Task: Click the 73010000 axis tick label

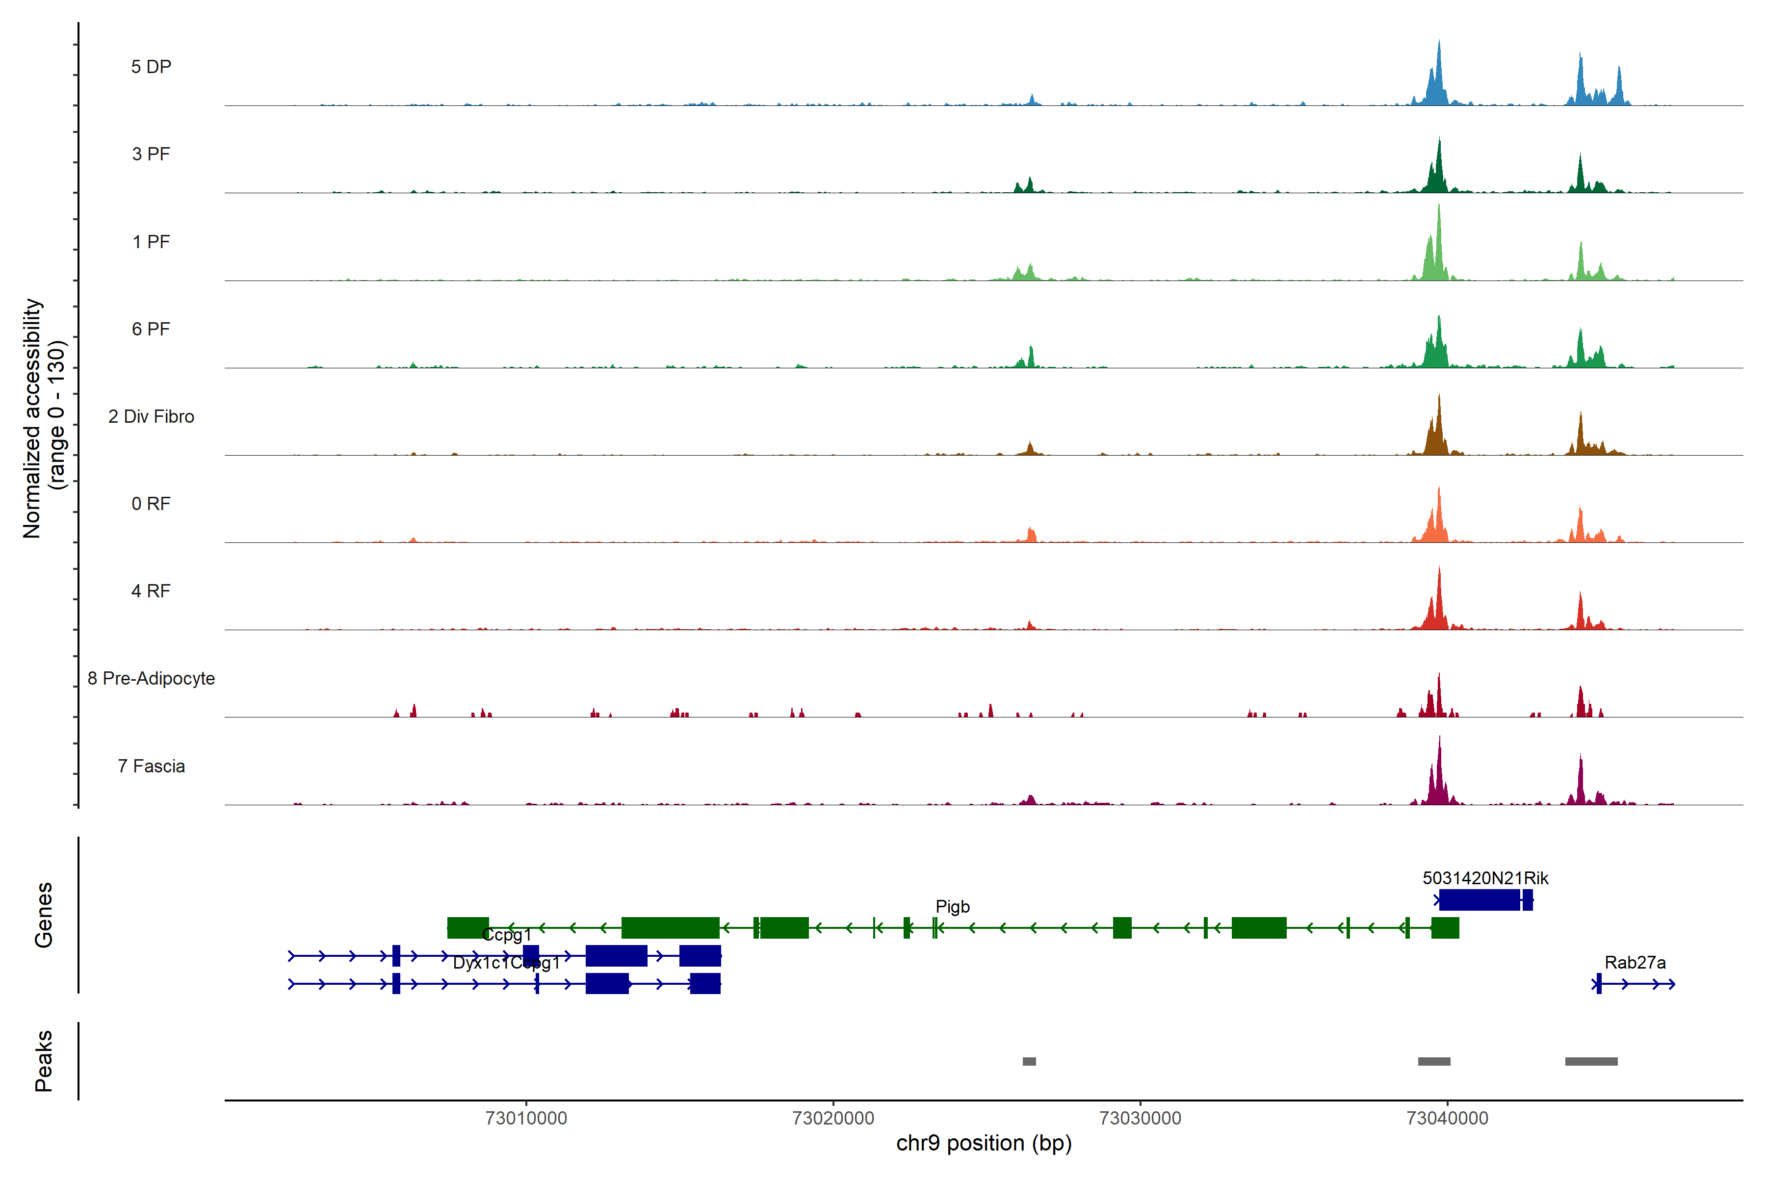Action: click(525, 1119)
